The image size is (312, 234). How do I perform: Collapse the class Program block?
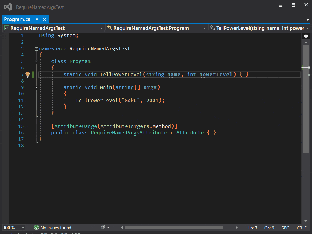(37, 62)
